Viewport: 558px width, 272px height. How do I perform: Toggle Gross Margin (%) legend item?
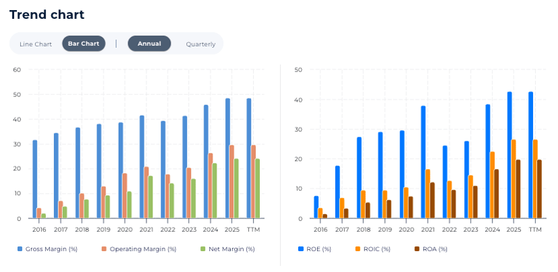[x=51, y=249]
